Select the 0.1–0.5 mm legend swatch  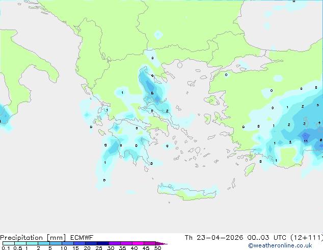pyautogui.click(x=9, y=243)
